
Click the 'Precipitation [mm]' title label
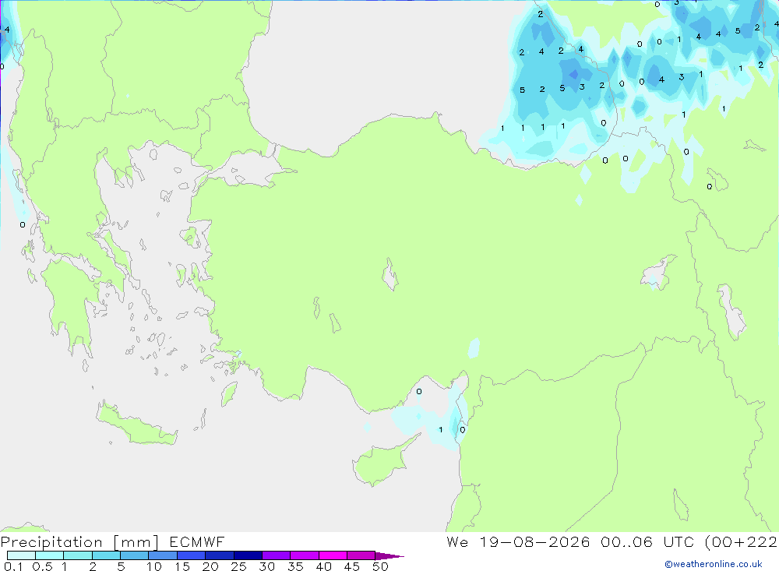coord(79,542)
